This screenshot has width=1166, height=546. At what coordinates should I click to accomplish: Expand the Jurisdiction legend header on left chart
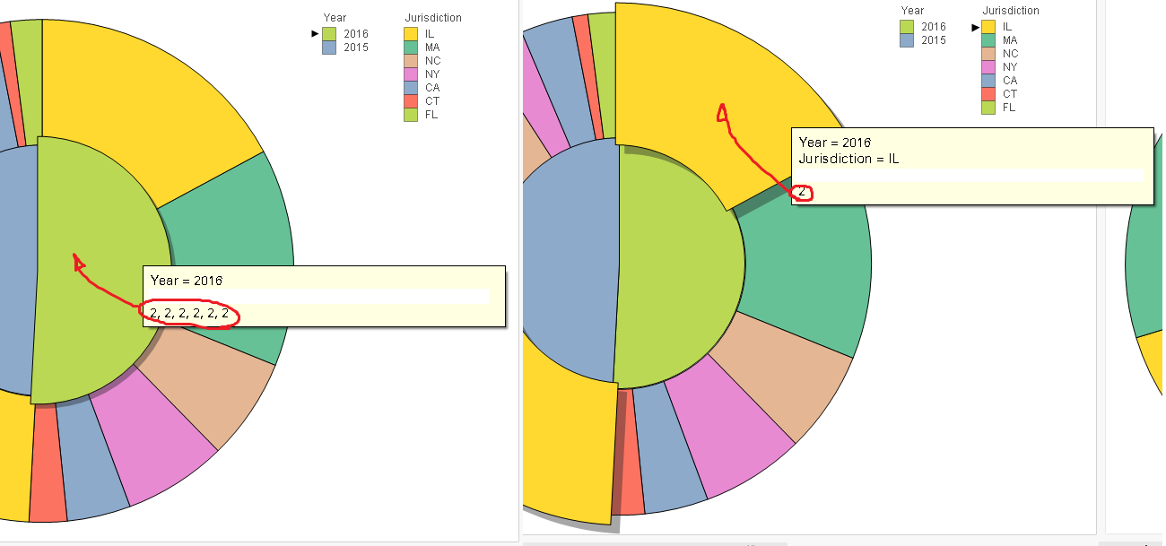433,17
